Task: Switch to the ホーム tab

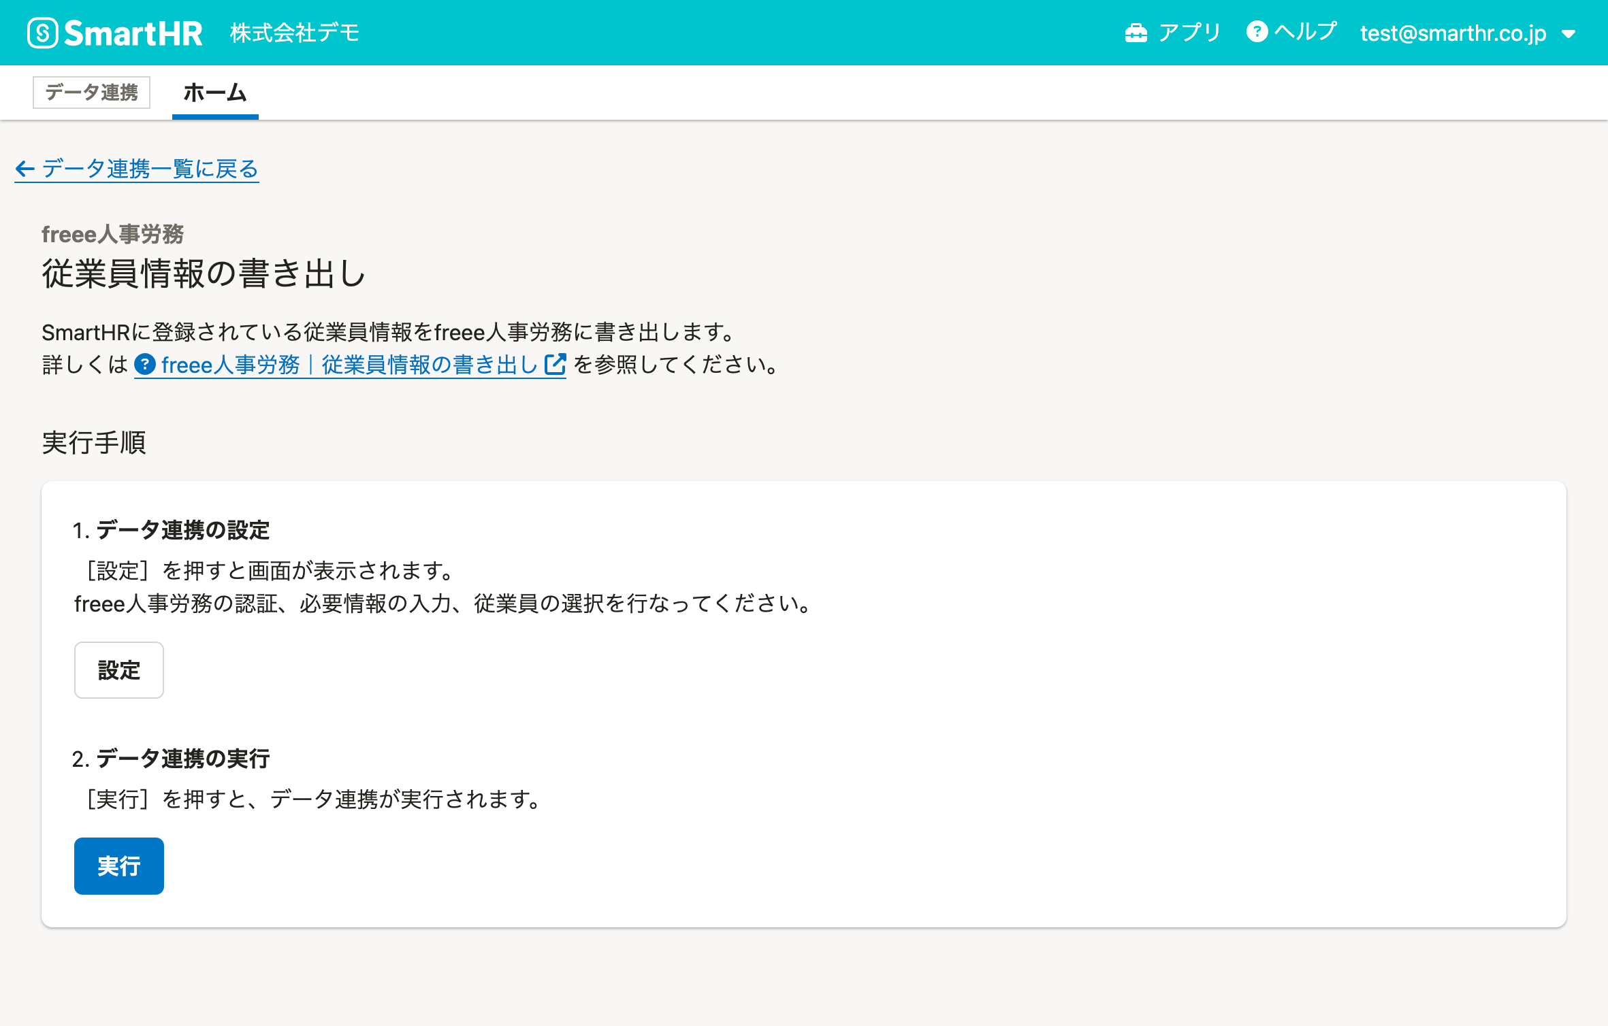Action: tap(215, 93)
